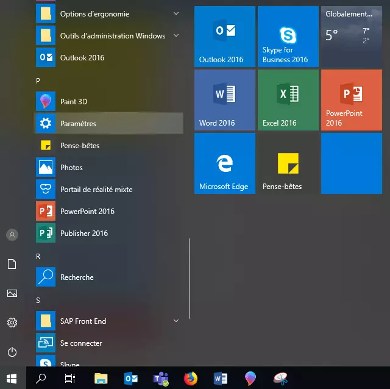390x389 pixels.
Task: Click the Windows Start button
Action: 12,379
